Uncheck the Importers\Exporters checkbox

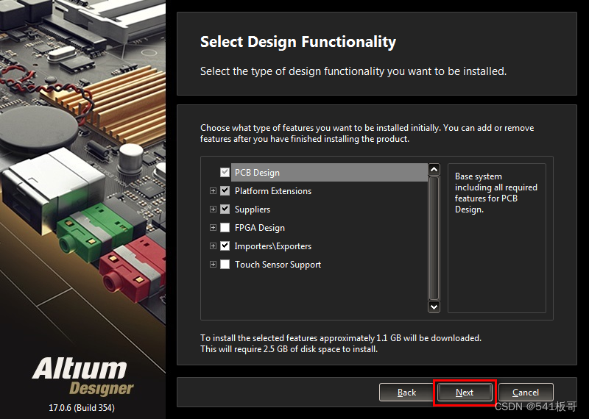pyautogui.click(x=225, y=246)
